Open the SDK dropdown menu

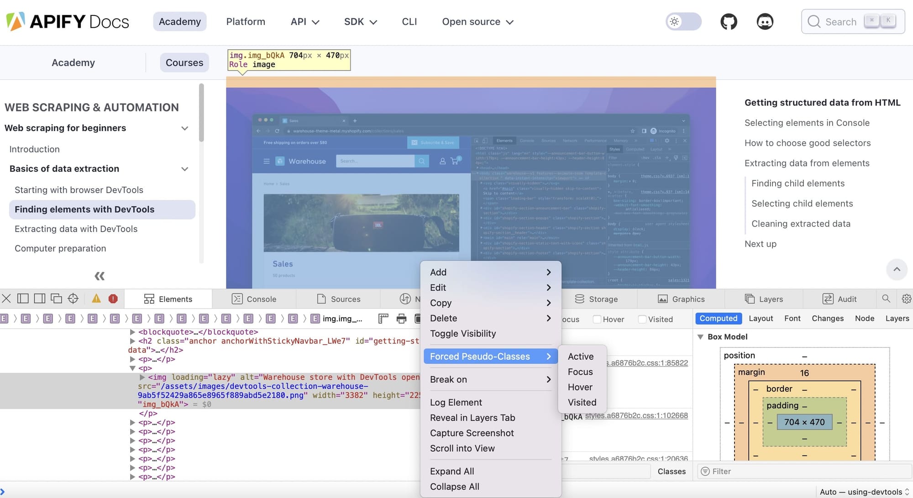360,21
